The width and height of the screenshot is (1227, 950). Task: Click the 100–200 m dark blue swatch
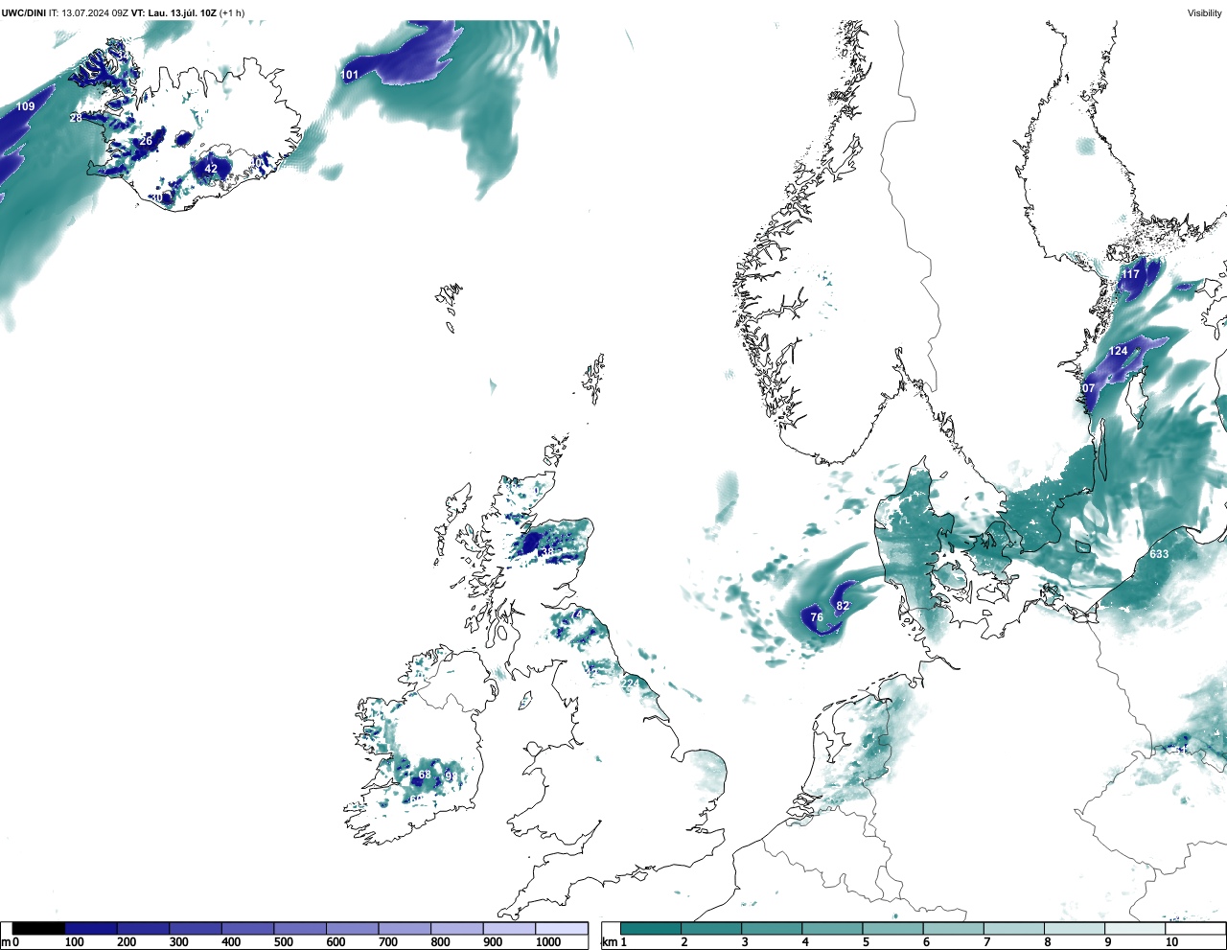click(x=91, y=929)
